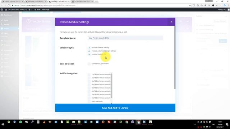The height and width of the screenshot is (129, 230).
Task: Check category 3 of 8 Divi Person Module
Action: tap(89, 81)
